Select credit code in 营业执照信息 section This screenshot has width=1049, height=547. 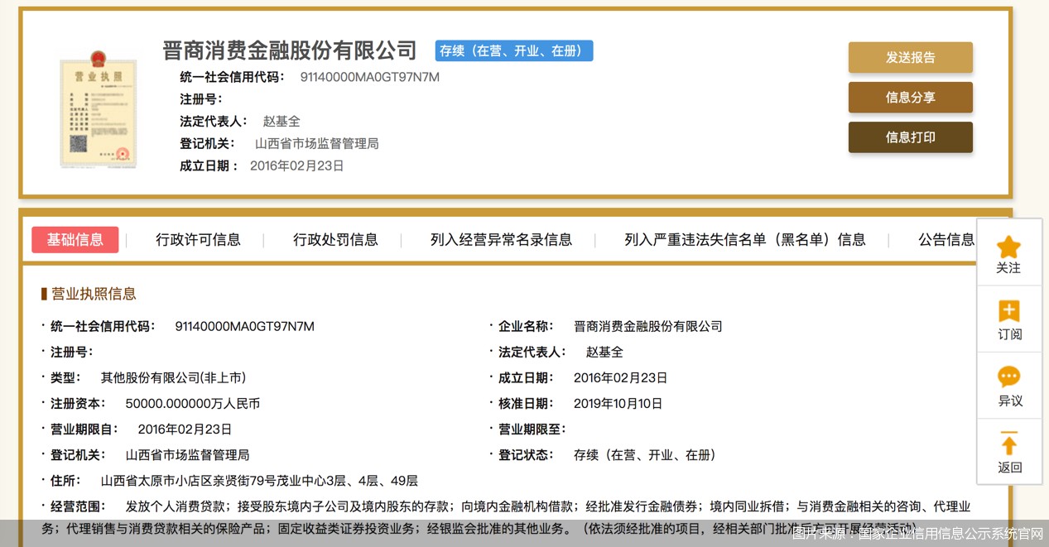245,326
